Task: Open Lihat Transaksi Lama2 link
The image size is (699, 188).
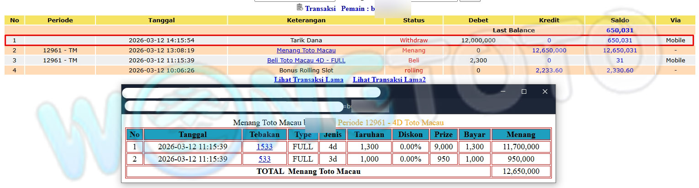Action: pos(389,80)
